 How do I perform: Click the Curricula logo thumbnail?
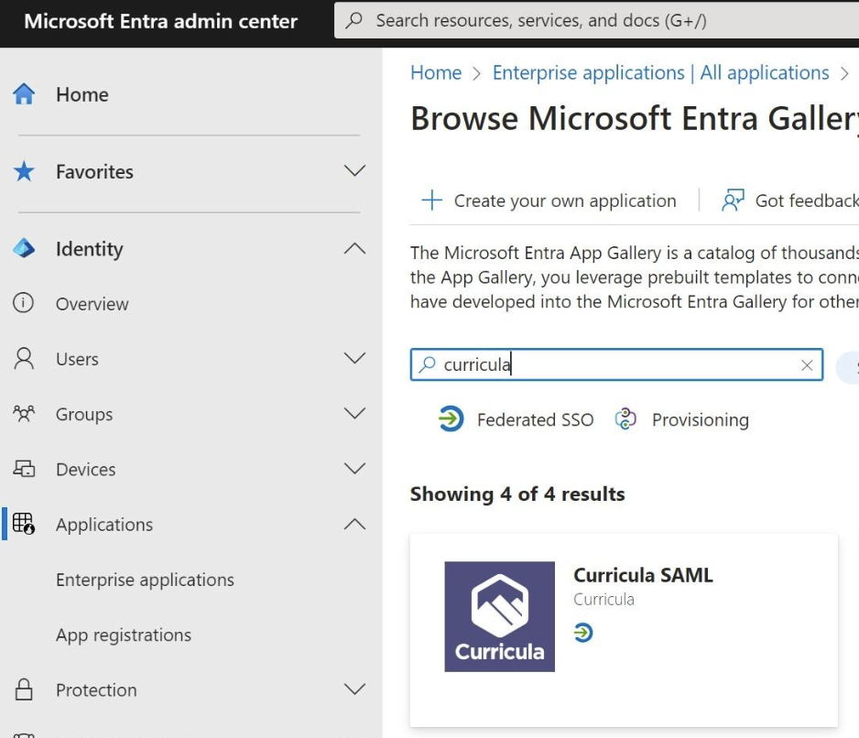pos(499,616)
